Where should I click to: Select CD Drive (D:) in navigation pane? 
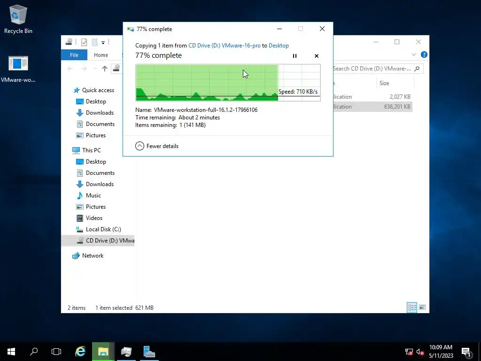[98, 241]
